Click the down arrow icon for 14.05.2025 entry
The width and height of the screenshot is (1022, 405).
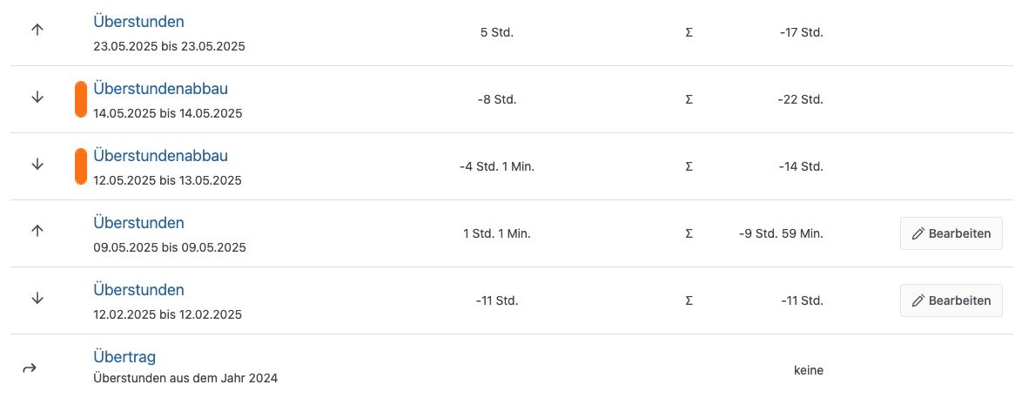pos(37,98)
